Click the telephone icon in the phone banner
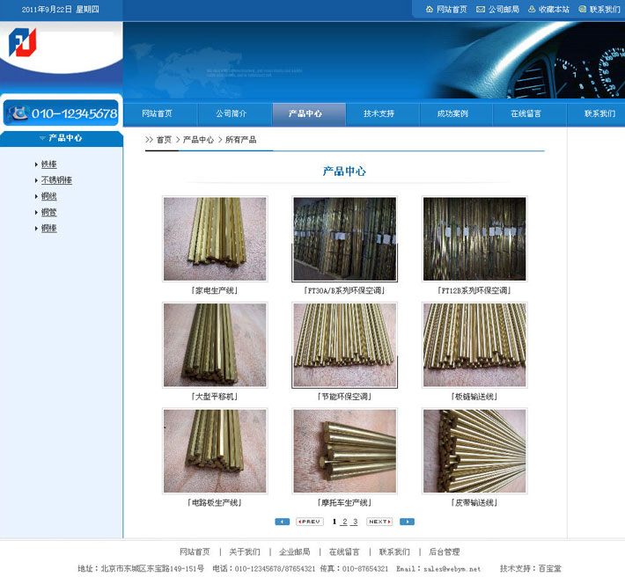Image resolution: width=625 pixels, height=577 pixels. coord(18,113)
